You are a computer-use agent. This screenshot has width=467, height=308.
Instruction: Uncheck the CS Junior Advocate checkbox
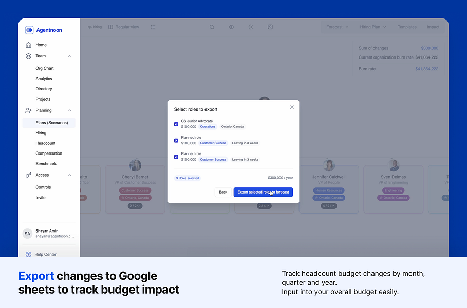pyautogui.click(x=176, y=124)
